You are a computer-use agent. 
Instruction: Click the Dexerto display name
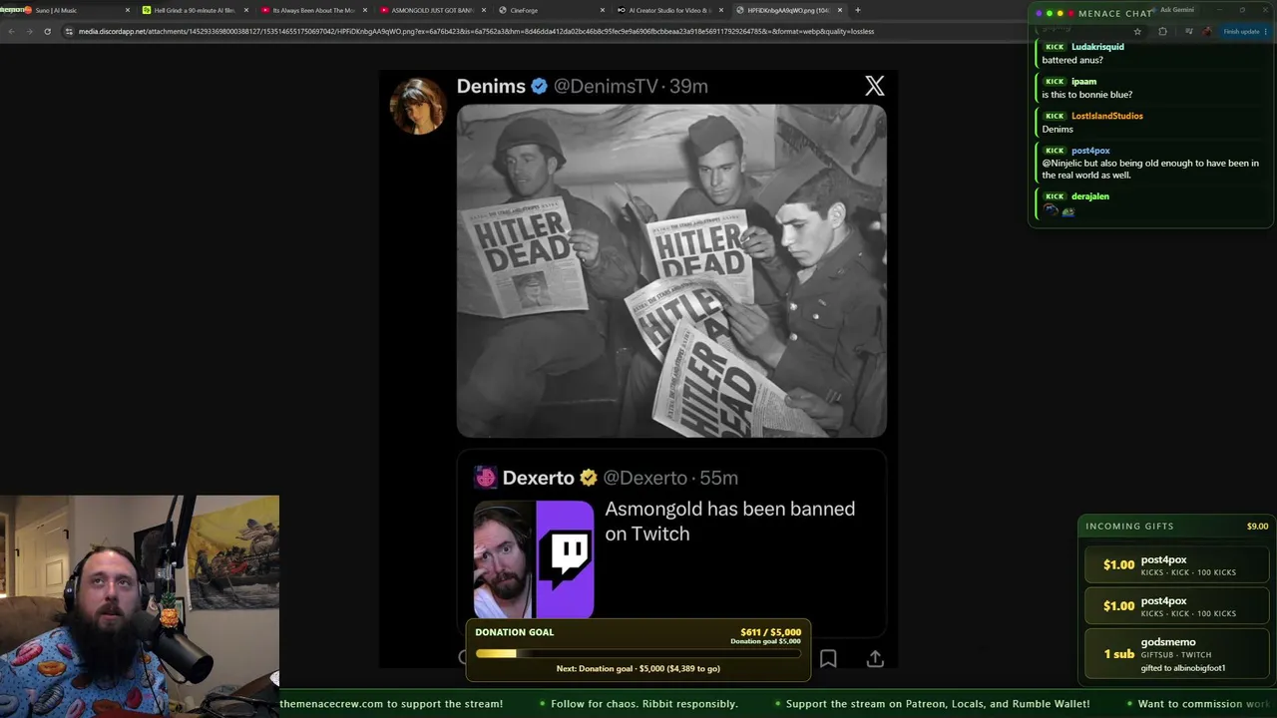click(539, 478)
